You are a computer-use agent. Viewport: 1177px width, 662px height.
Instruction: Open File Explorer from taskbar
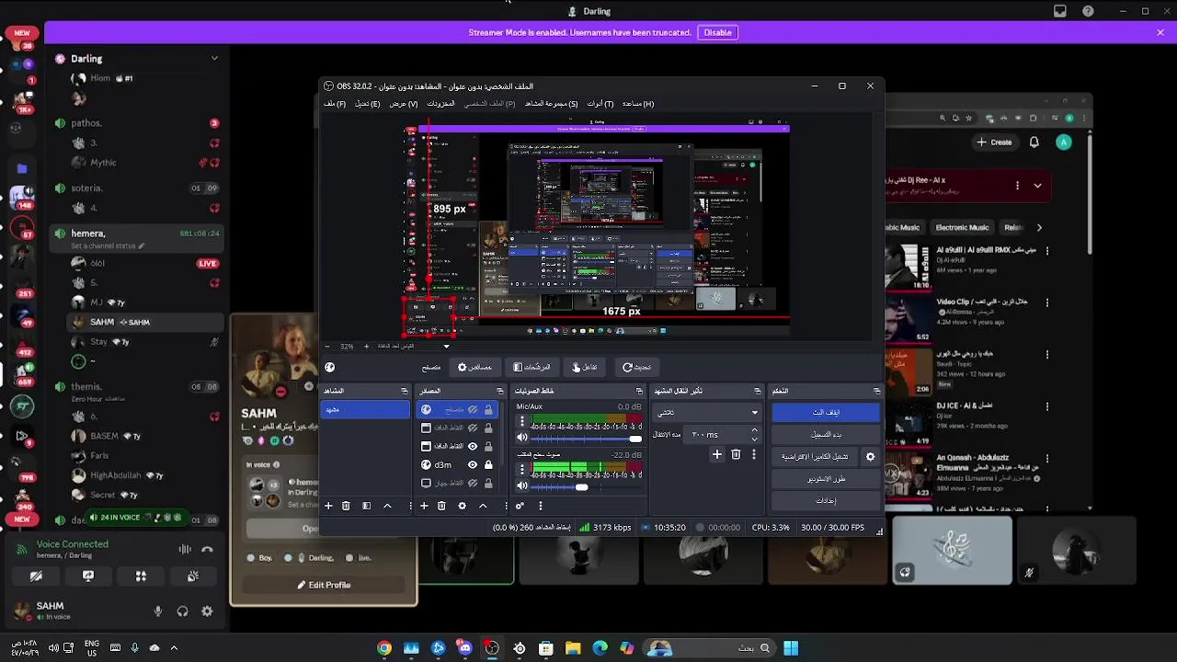point(573,648)
